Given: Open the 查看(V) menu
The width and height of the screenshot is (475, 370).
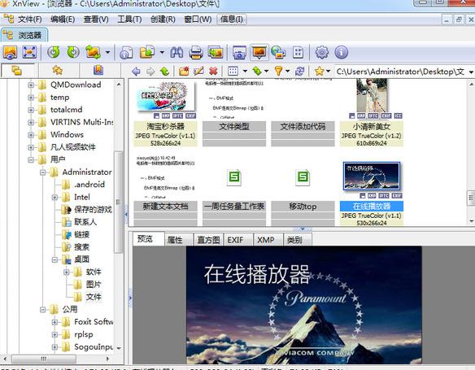Looking at the screenshot, I should click(x=96, y=20).
